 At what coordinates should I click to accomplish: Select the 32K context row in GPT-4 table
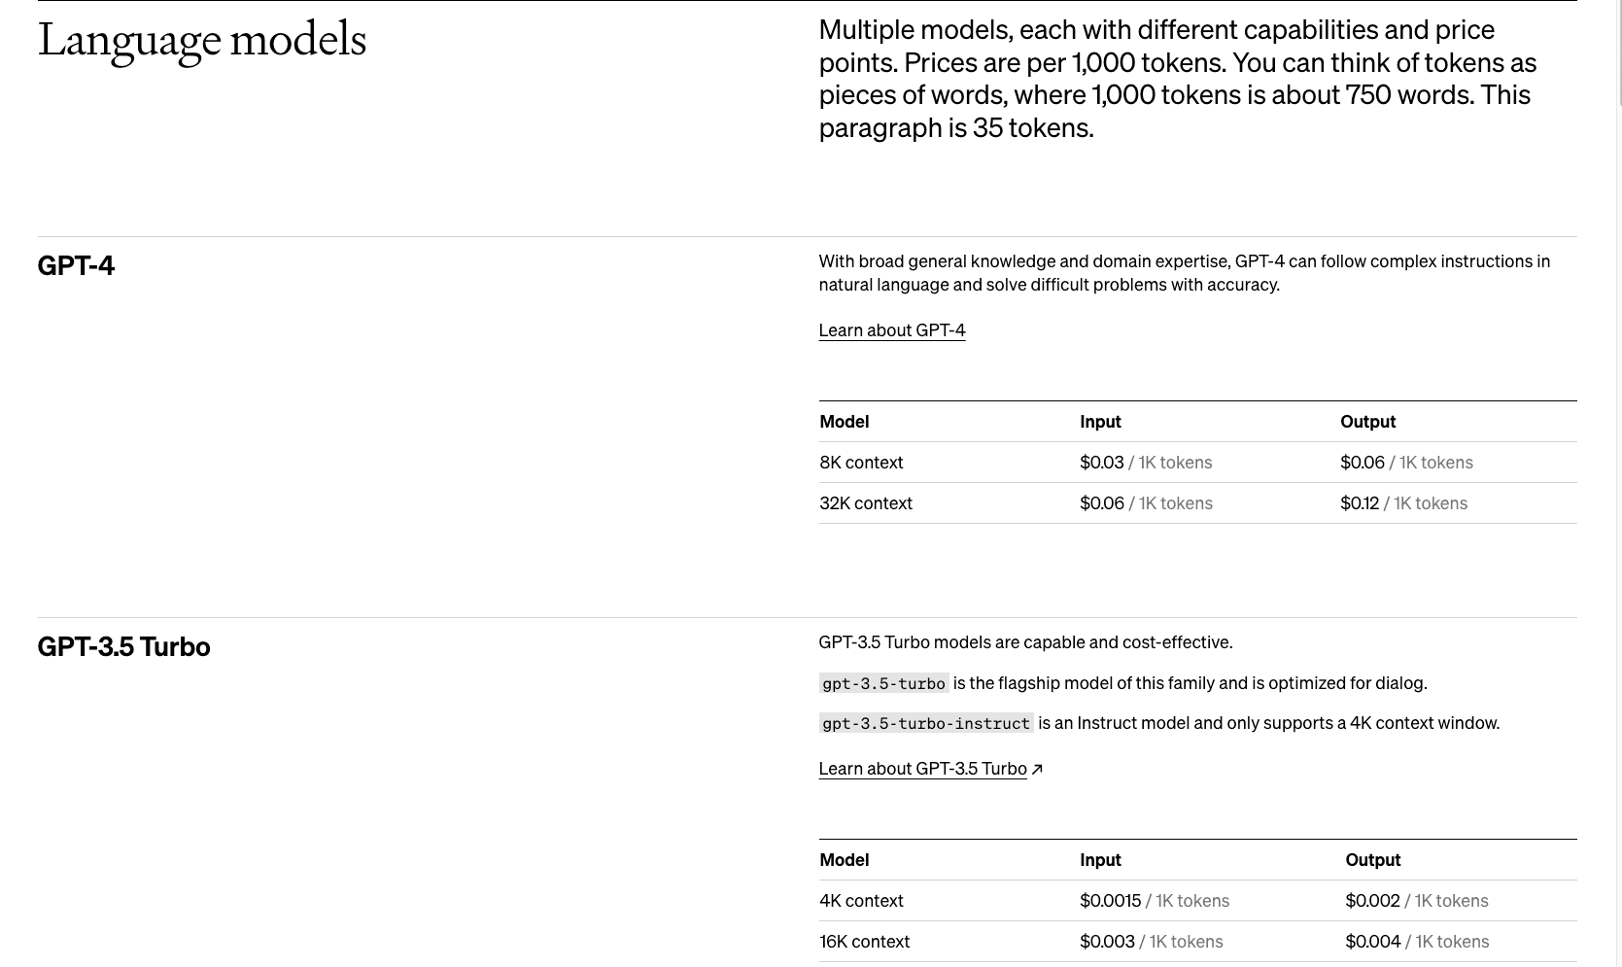(1197, 503)
